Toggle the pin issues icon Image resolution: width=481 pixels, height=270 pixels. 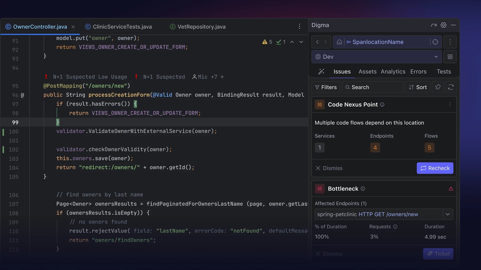(438, 87)
